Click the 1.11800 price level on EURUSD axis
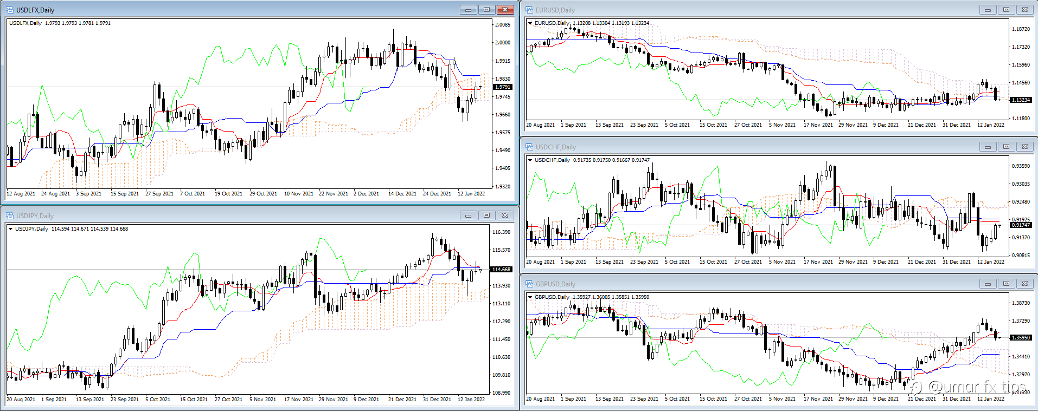Viewport: 1038px width, 412px height. [1021, 119]
